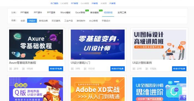The width and height of the screenshot is (194, 101).
Task: Open the Axure零基础教程 thumbnail
Action: tap(36, 44)
